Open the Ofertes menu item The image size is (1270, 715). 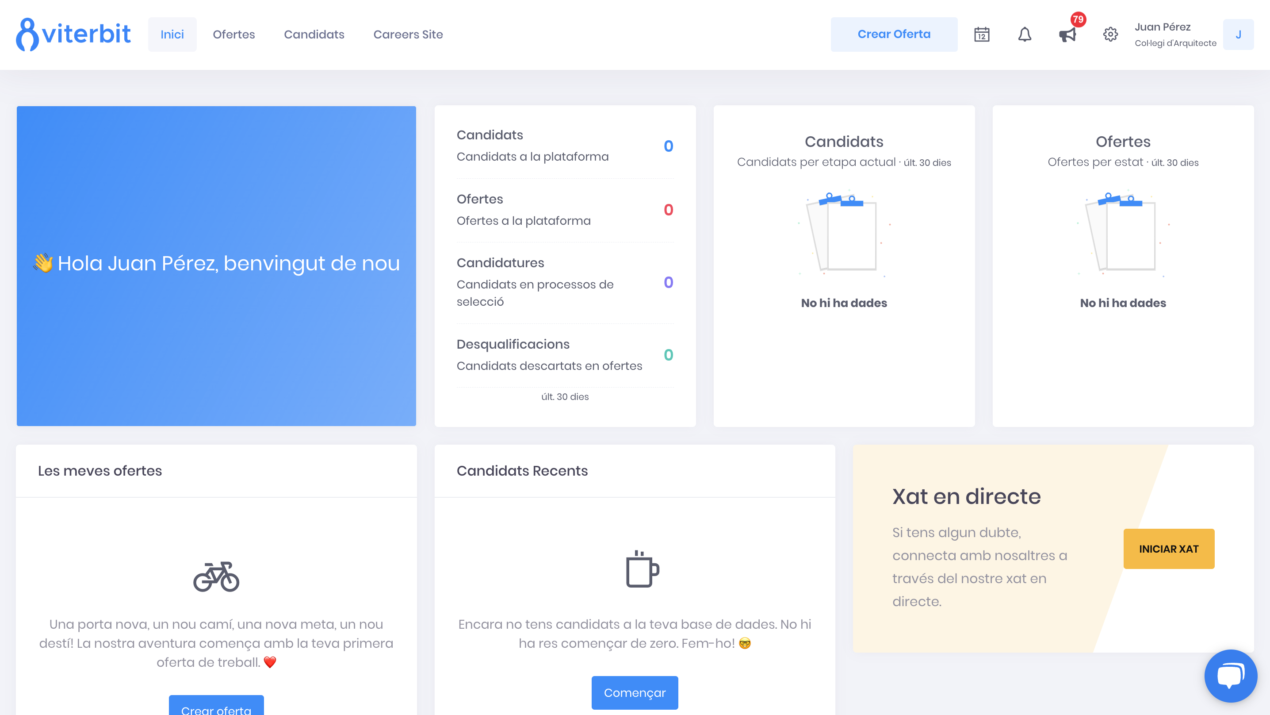point(233,35)
